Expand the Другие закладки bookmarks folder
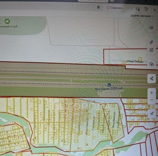This screenshot has width=158, height=156. coord(142,16)
